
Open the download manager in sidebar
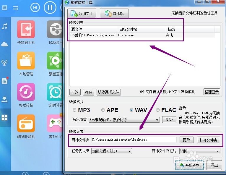[x=4, y=99]
